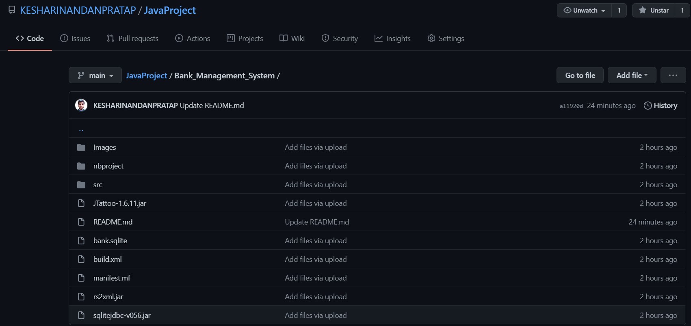The height and width of the screenshot is (326, 691).
Task: Open commit hash a11920d
Action: pyautogui.click(x=571, y=106)
